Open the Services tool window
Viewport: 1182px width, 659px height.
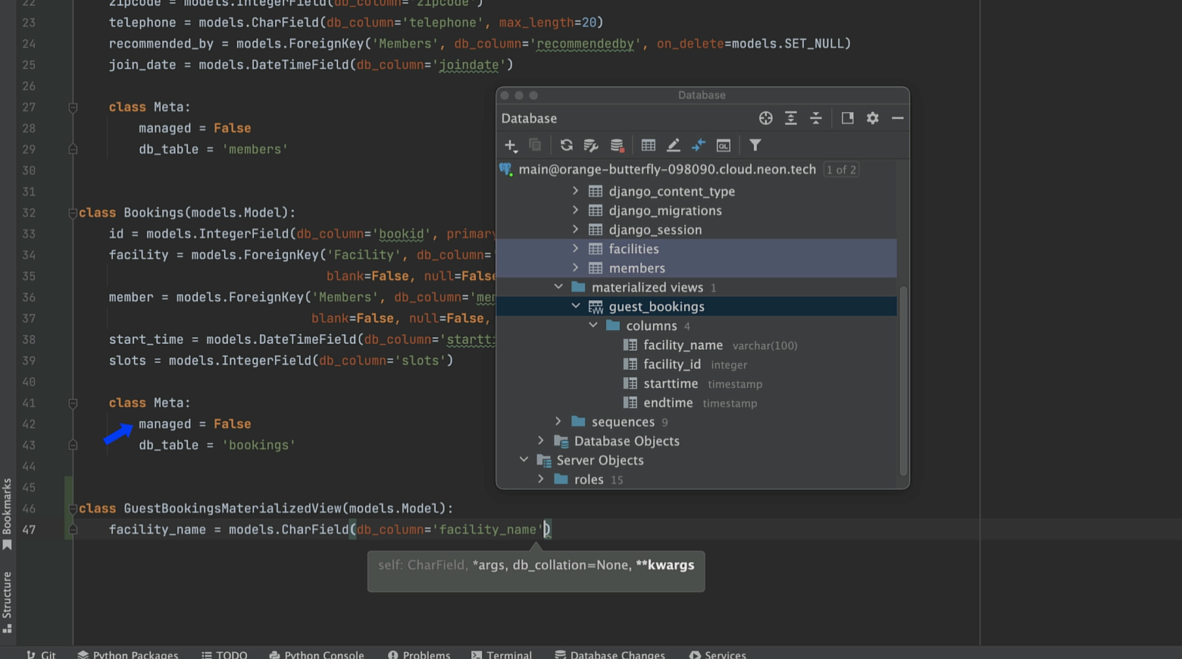click(718, 654)
